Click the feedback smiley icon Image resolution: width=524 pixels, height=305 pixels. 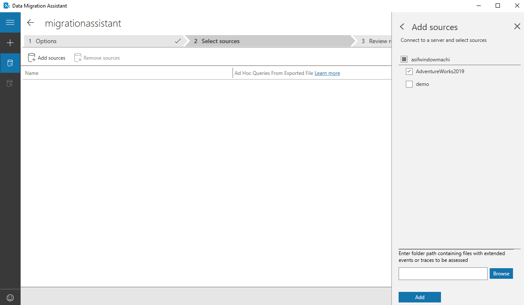10,298
